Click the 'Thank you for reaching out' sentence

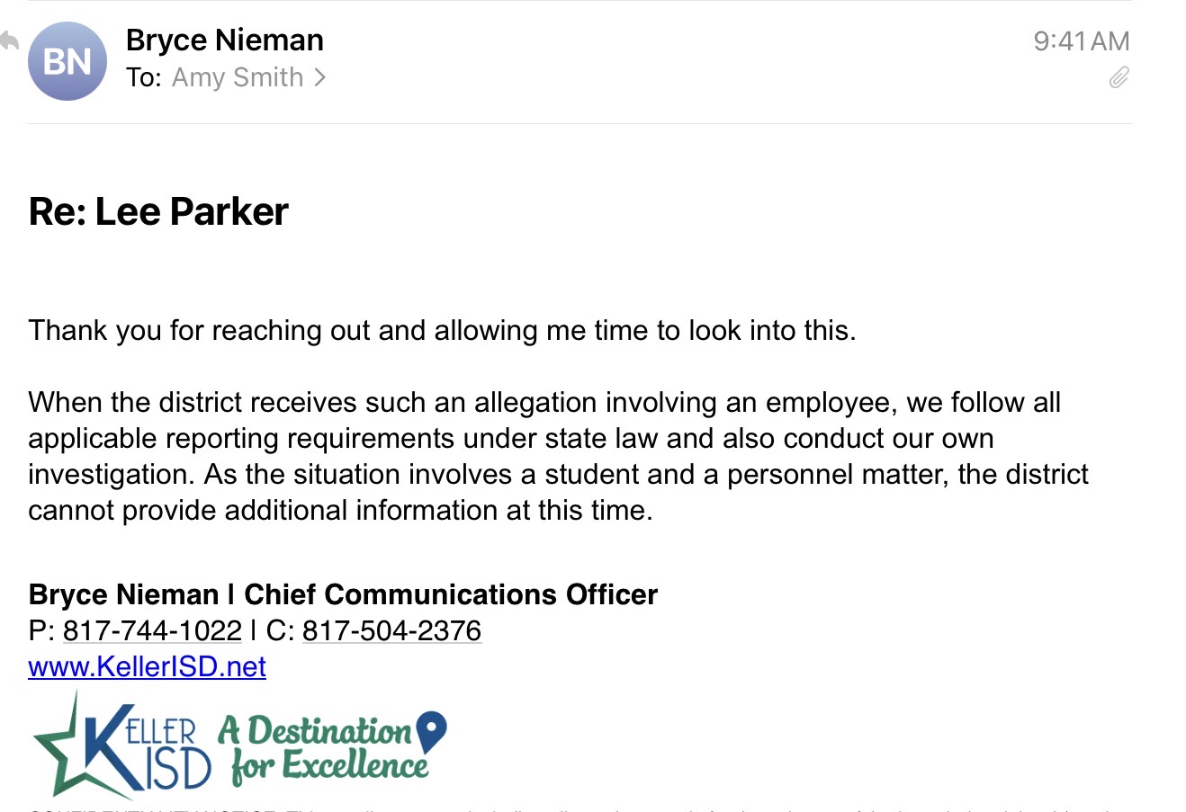click(442, 330)
